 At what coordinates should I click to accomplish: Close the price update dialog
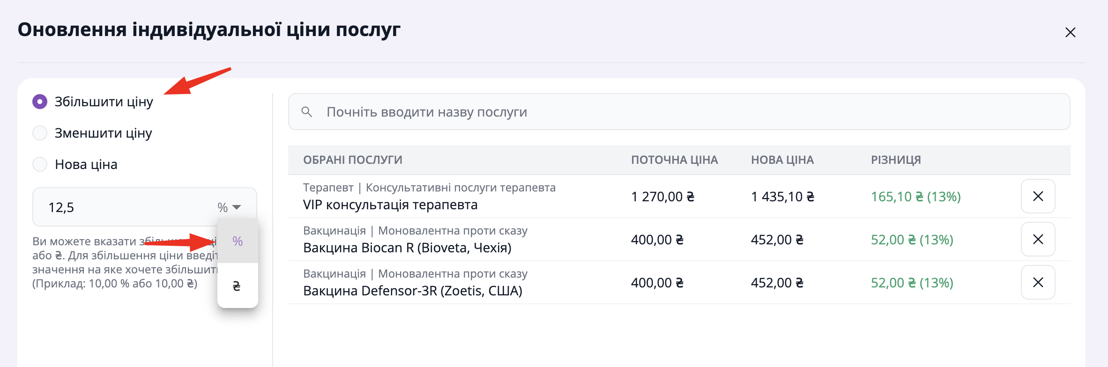tap(1070, 32)
